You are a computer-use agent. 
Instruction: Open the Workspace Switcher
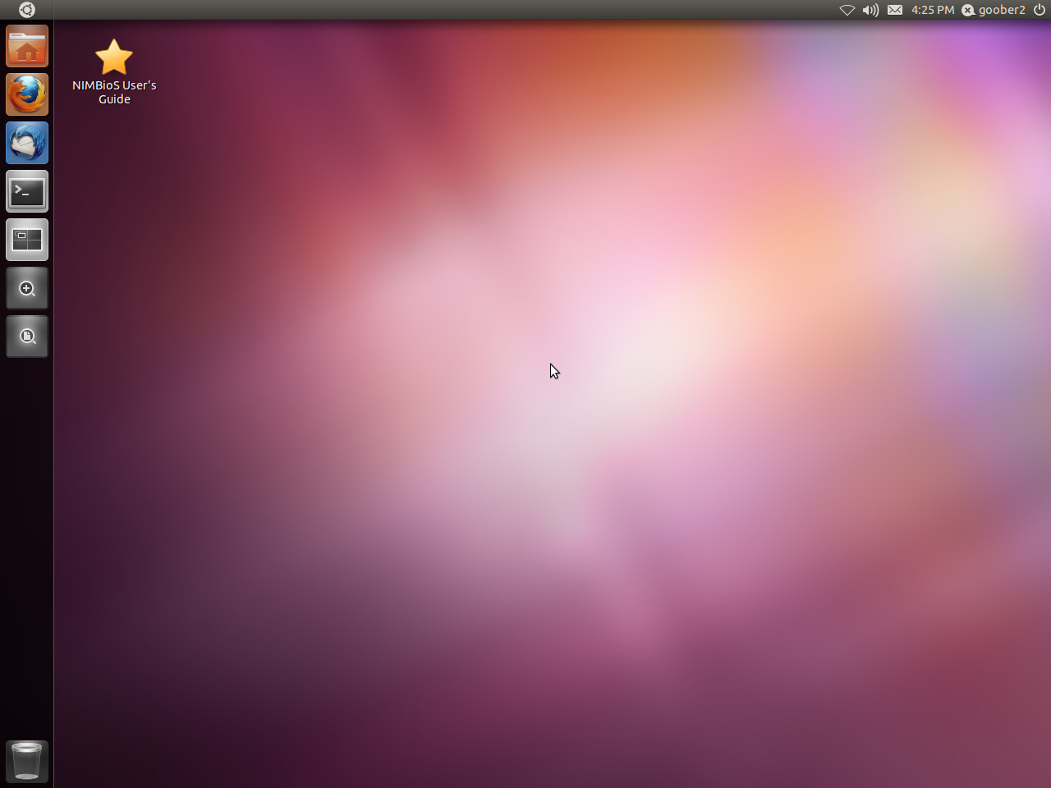pos(27,240)
